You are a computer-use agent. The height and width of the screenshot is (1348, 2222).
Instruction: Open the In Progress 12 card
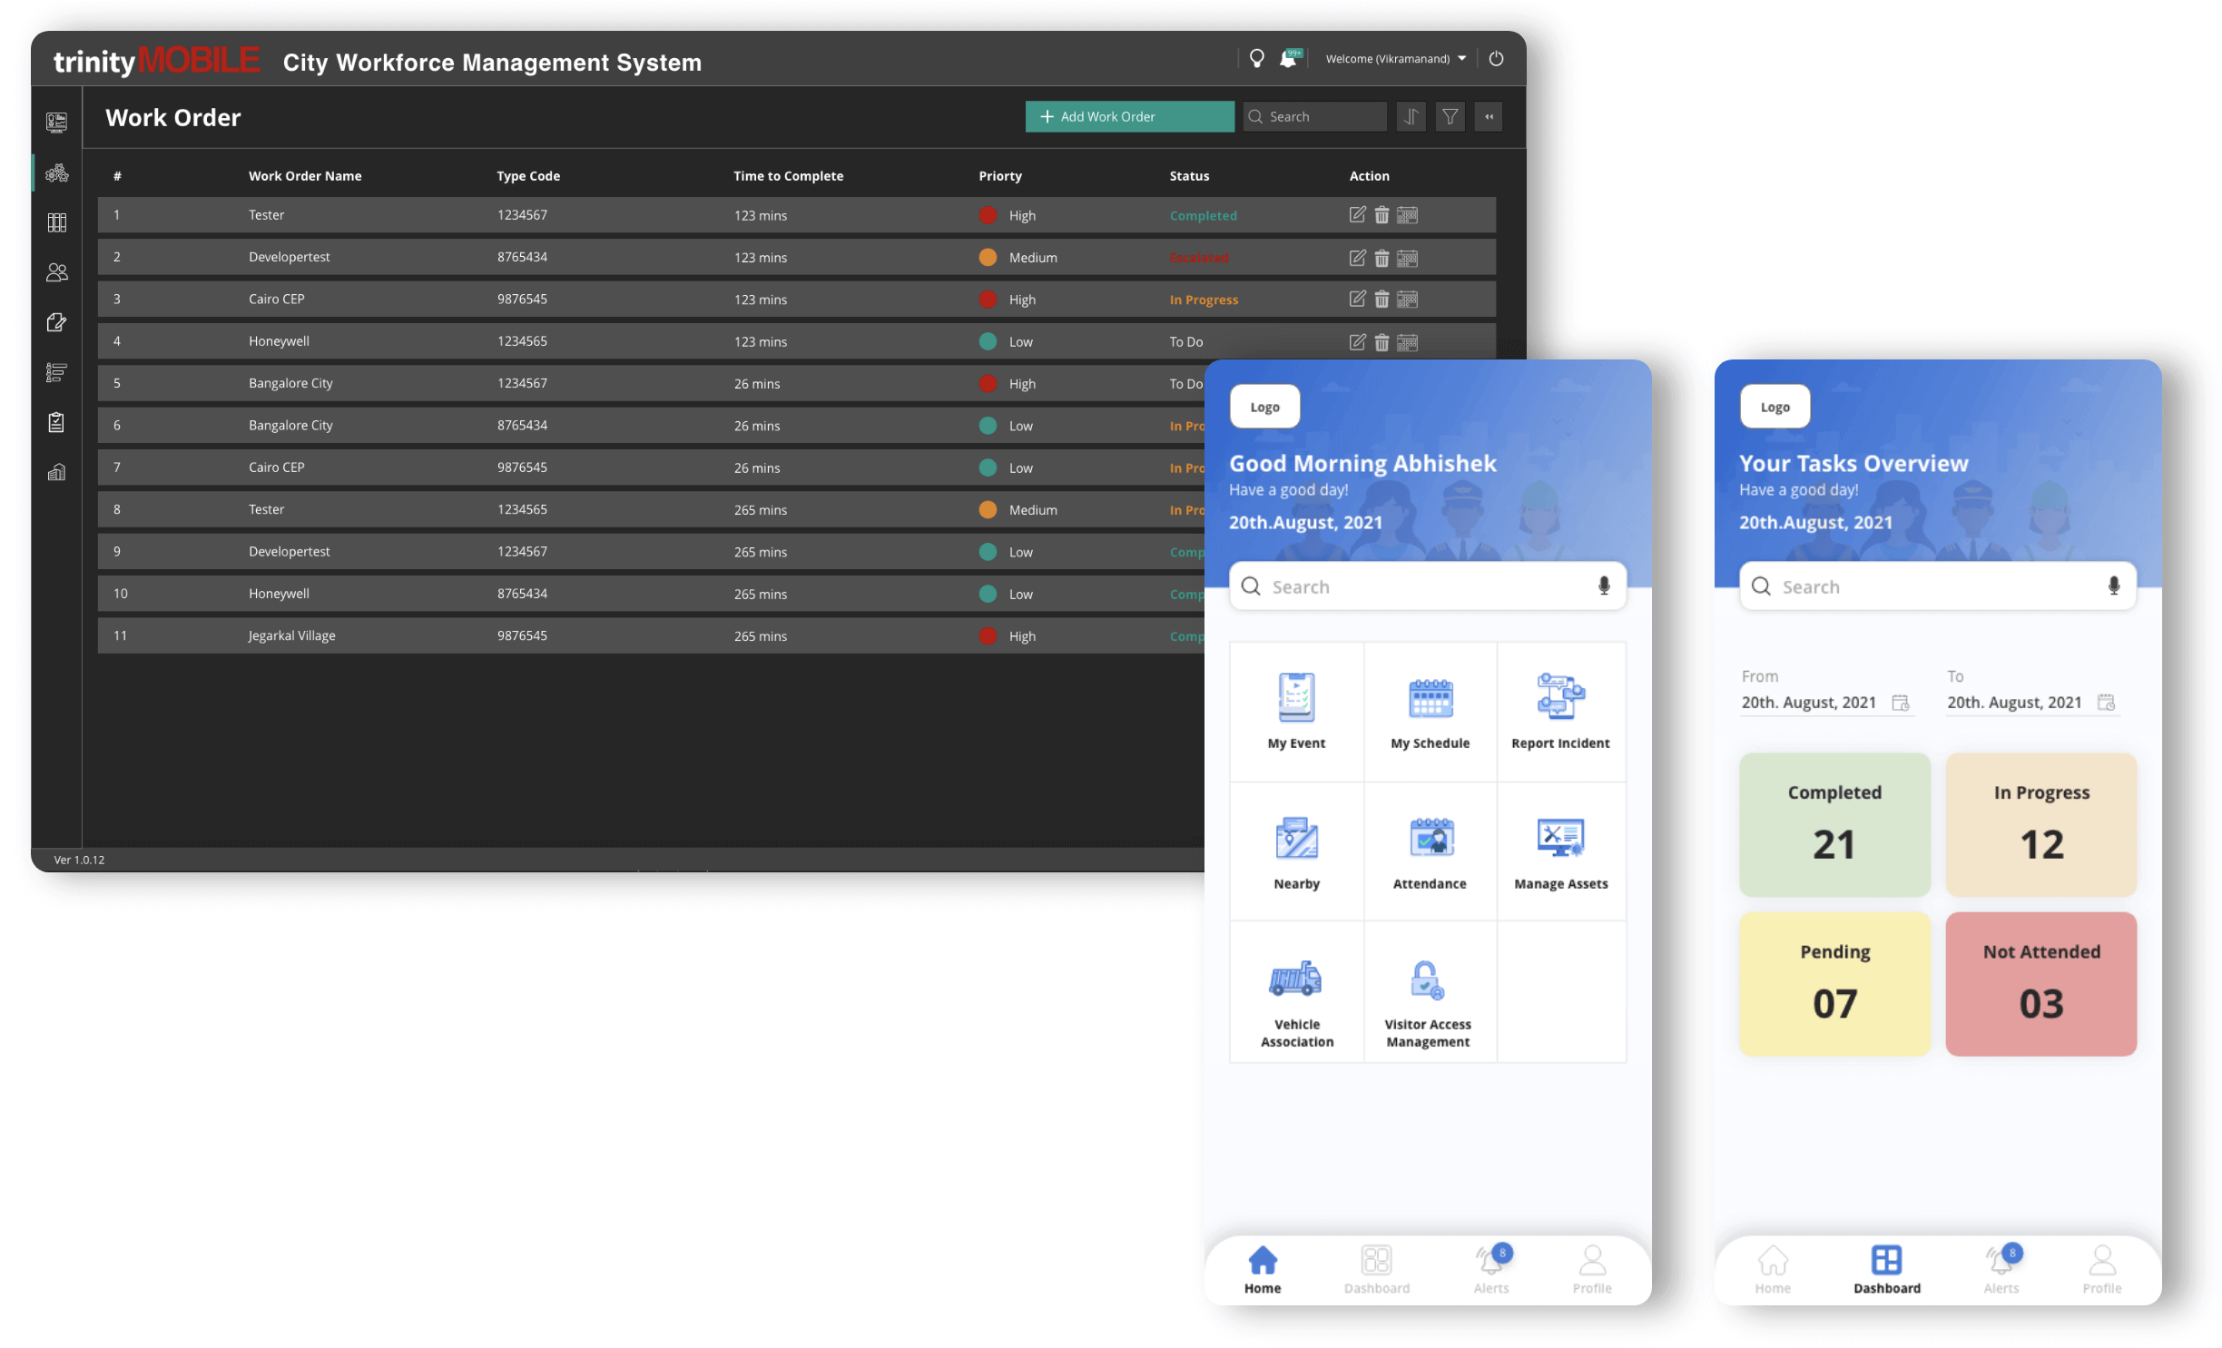click(2041, 825)
